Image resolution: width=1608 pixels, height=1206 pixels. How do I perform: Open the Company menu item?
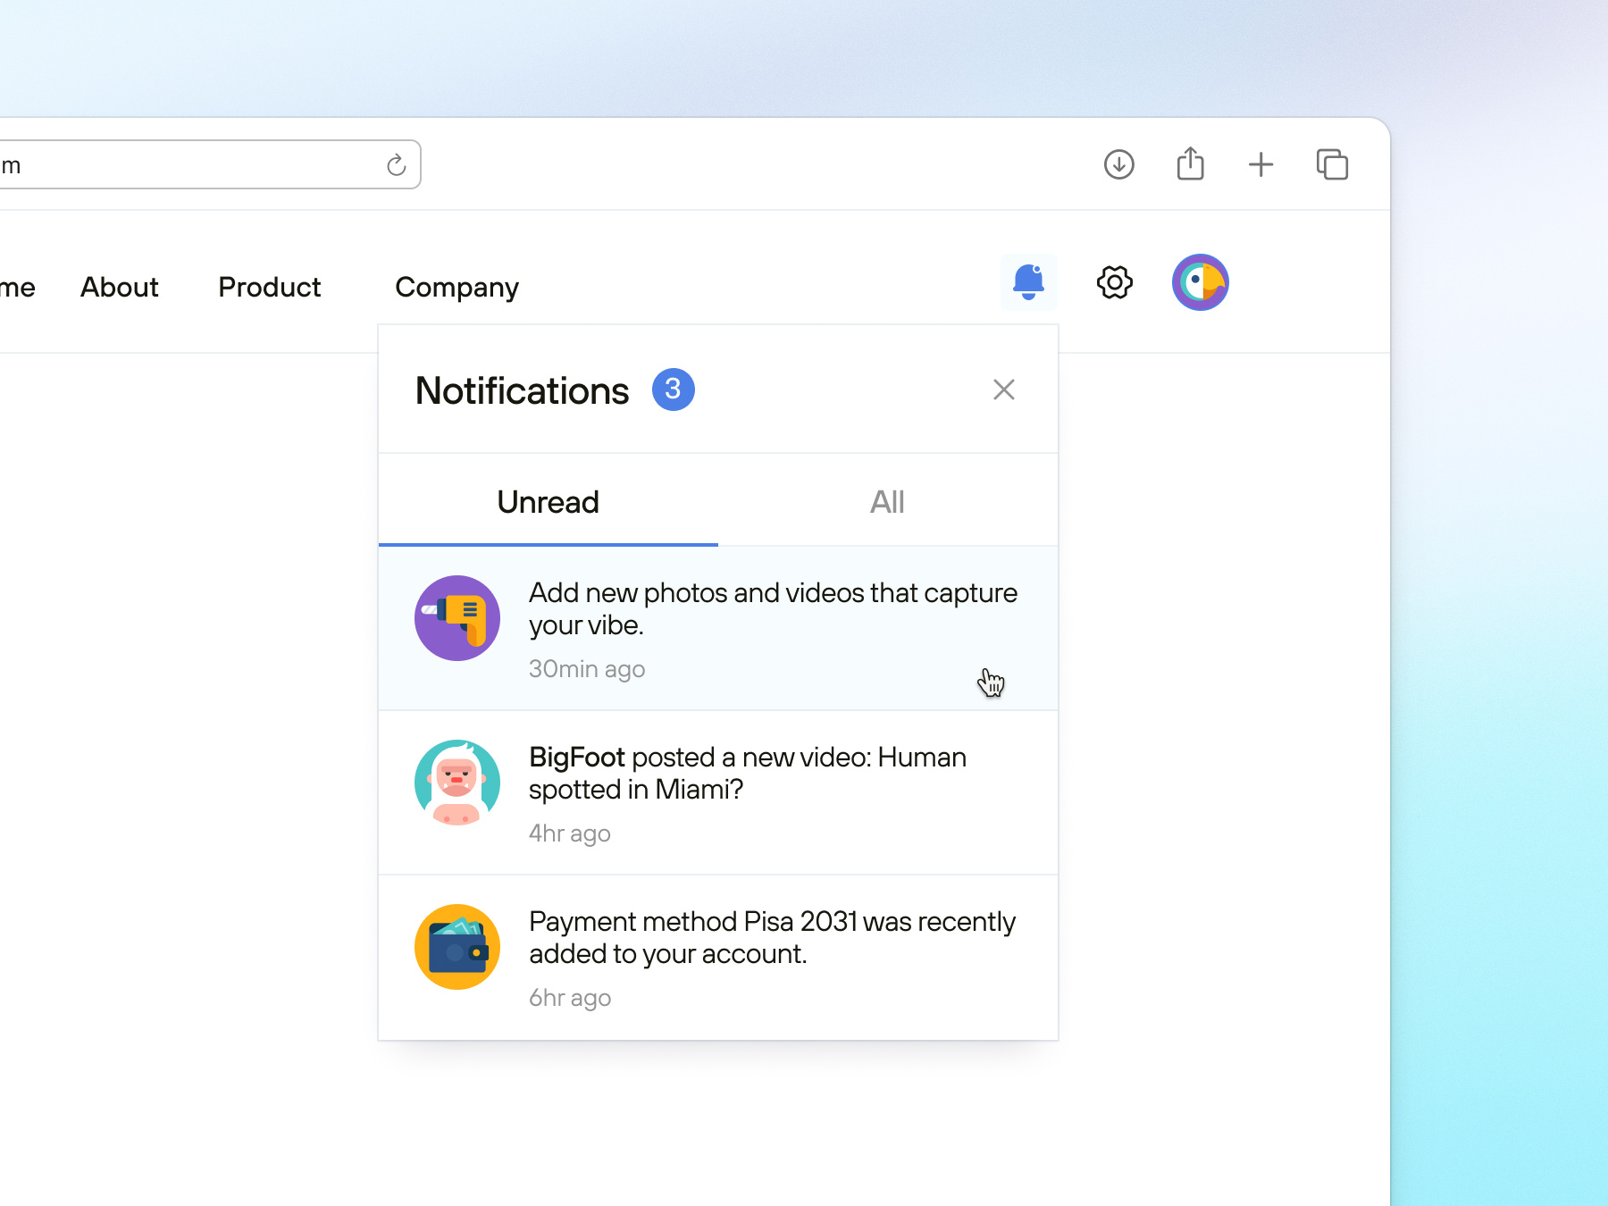coord(456,287)
